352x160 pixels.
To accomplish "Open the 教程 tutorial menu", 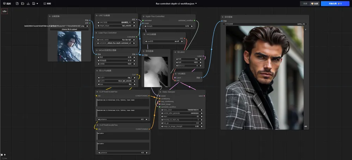I will coord(47,4).
